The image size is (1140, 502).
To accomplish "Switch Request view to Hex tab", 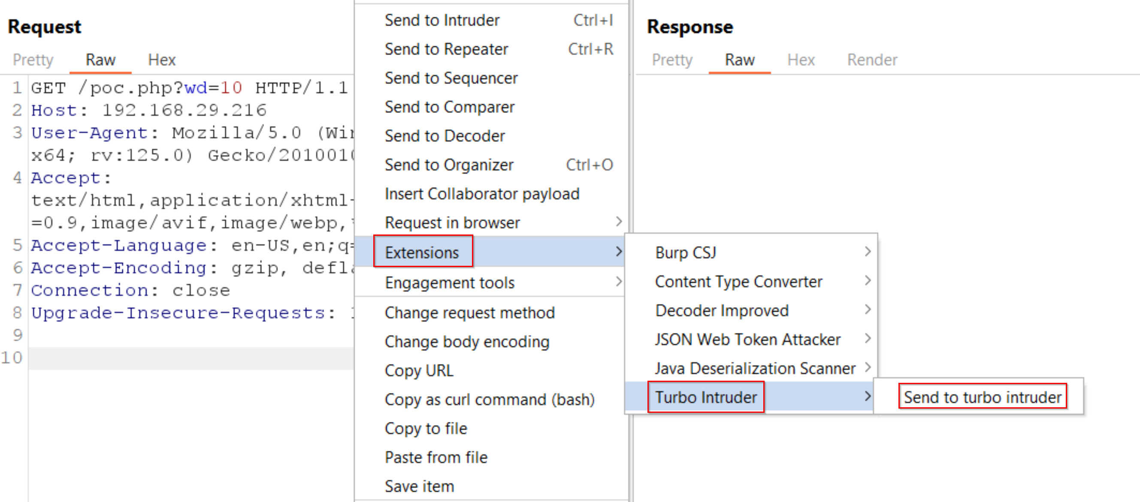I will tap(161, 60).
